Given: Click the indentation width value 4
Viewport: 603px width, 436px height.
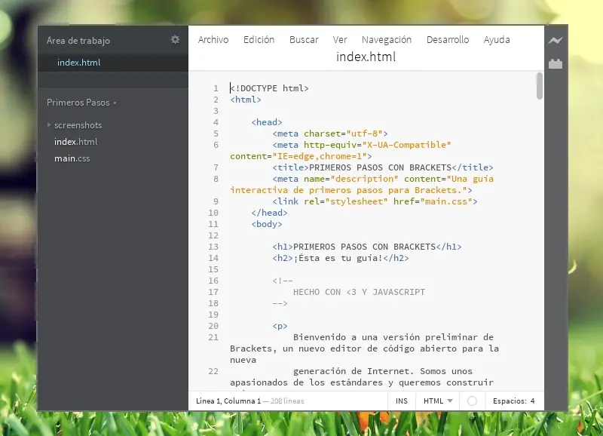Looking at the screenshot, I should [533, 401].
